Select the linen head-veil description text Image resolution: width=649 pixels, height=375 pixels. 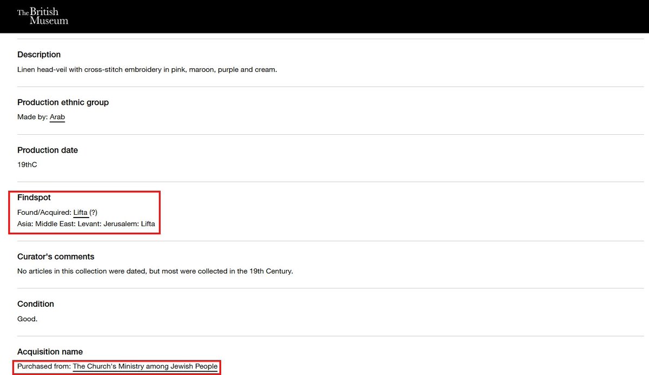tap(147, 69)
